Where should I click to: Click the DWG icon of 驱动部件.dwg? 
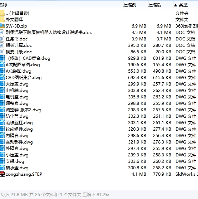[x=2, y=142]
